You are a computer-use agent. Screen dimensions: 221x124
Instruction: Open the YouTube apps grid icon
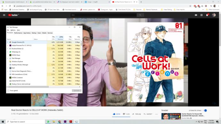[201, 15]
